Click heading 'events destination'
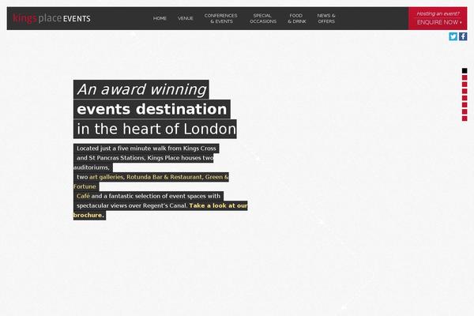 click(x=152, y=109)
